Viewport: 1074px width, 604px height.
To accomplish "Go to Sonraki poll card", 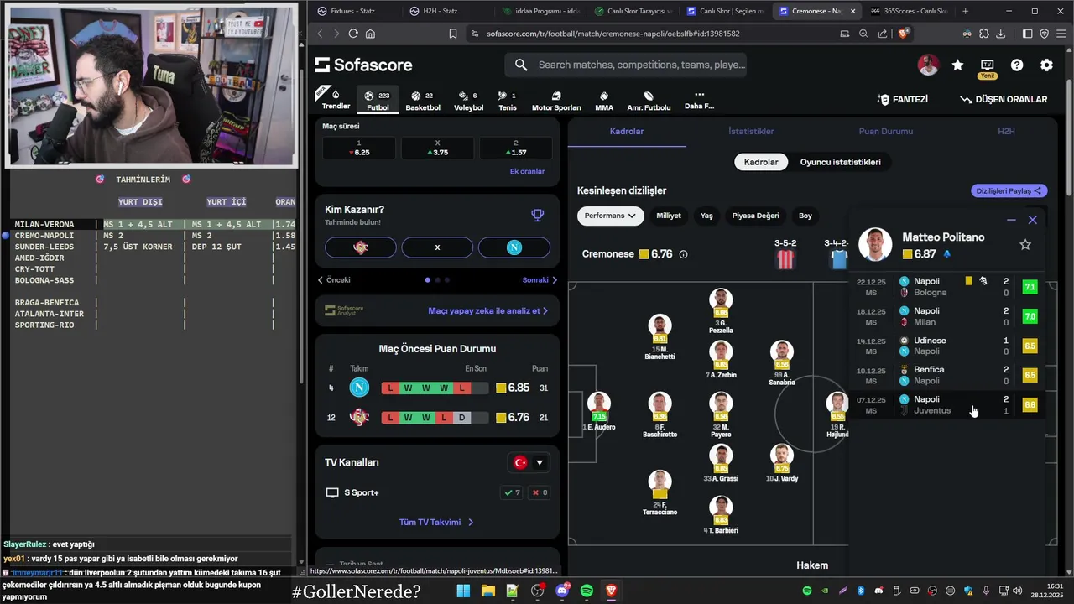I will pos(540,280).
